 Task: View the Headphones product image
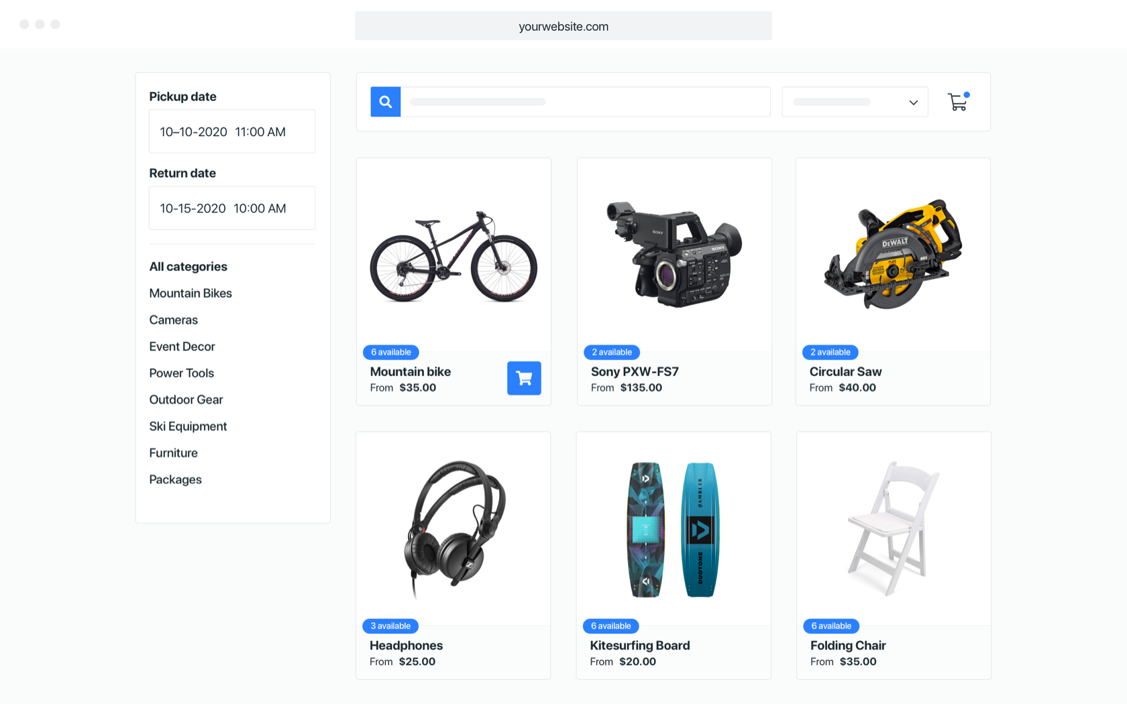pos(454,528)
